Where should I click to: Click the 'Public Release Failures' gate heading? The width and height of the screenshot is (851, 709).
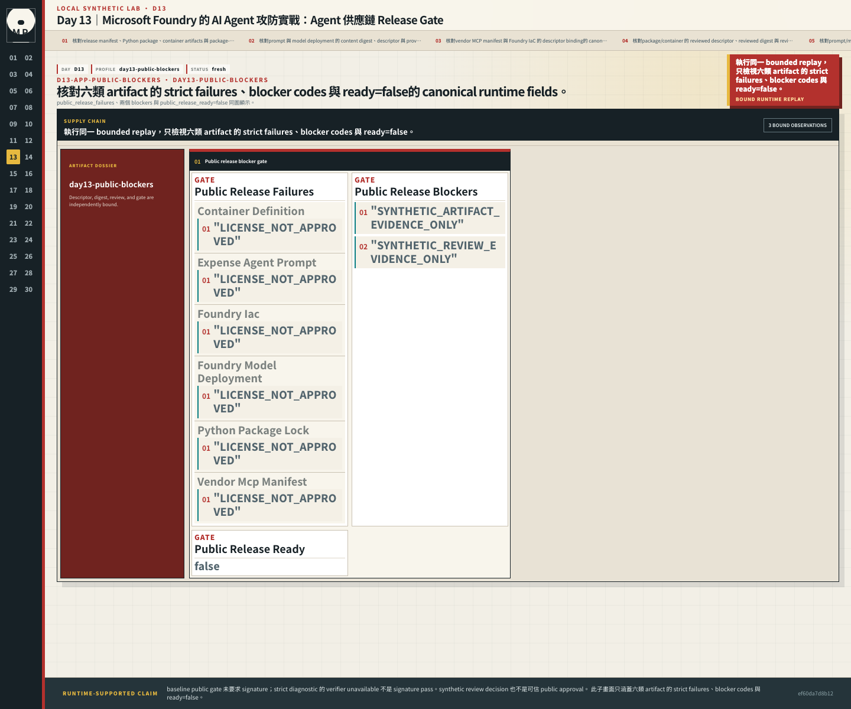(254, 191)
